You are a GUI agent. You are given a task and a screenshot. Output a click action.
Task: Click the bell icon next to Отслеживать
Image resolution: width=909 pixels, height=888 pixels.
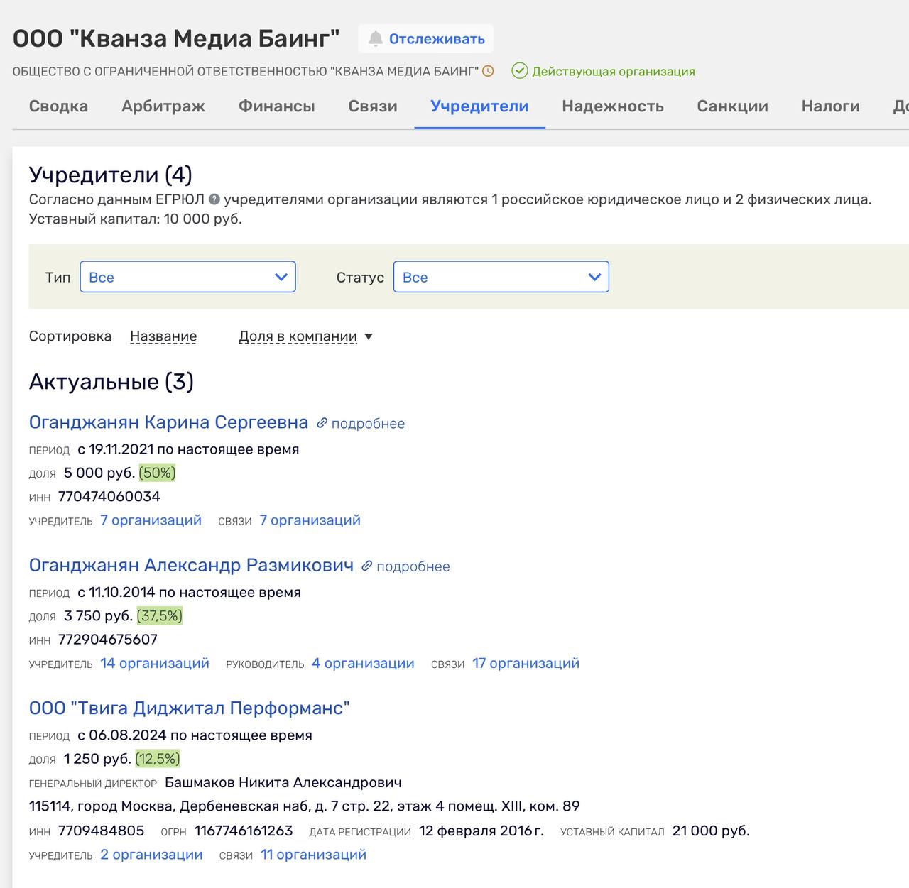pos(376,39)
